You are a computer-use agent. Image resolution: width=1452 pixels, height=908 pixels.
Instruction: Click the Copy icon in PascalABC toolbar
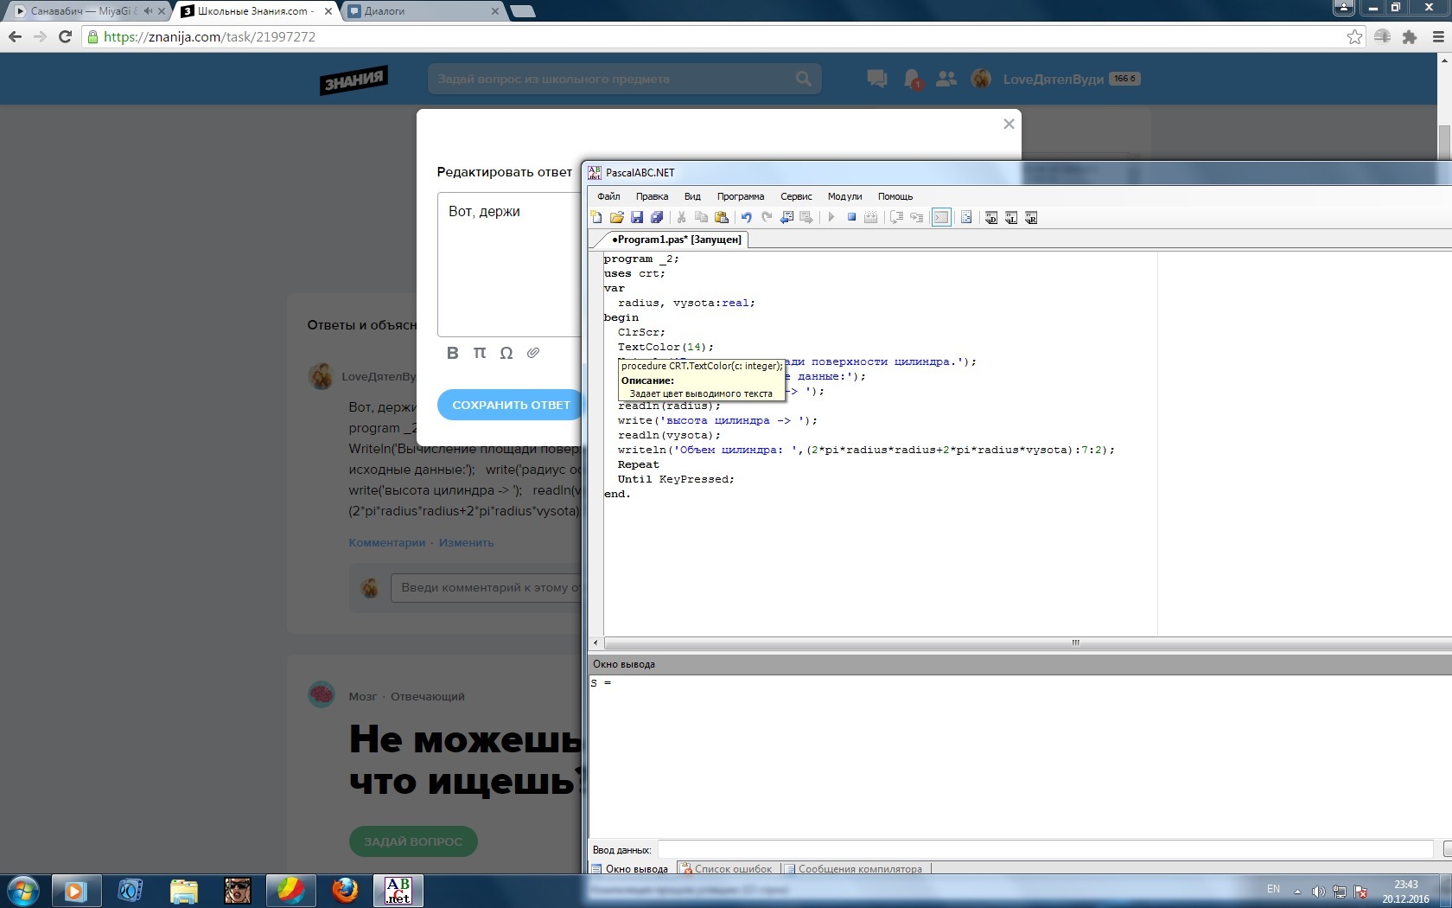701,217
